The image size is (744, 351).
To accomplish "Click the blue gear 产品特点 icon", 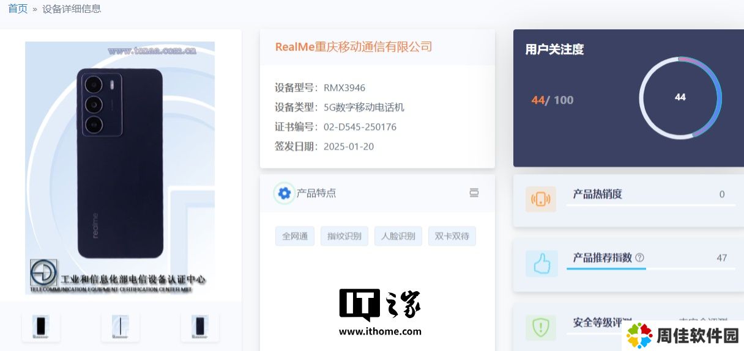I will pos(284,194).
